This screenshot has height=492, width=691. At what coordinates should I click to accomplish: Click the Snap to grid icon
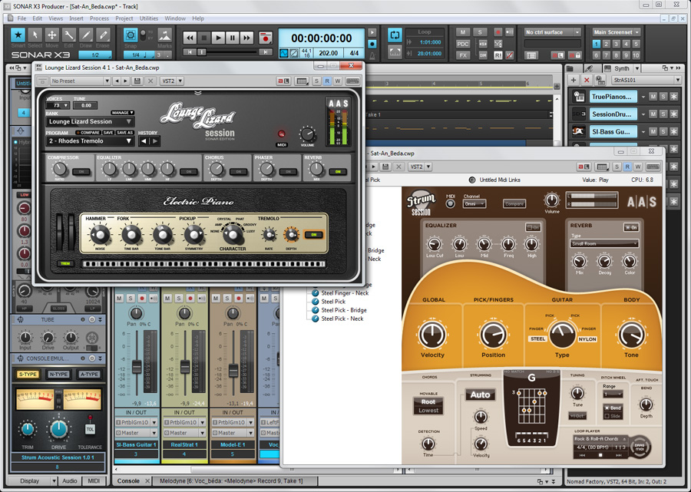[x=131, y=35]
